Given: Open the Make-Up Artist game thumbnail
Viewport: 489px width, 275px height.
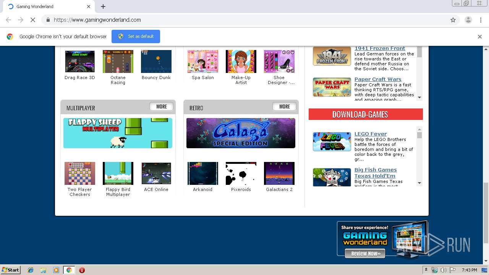Looking at the screenshot, I should tap(241, 61).
